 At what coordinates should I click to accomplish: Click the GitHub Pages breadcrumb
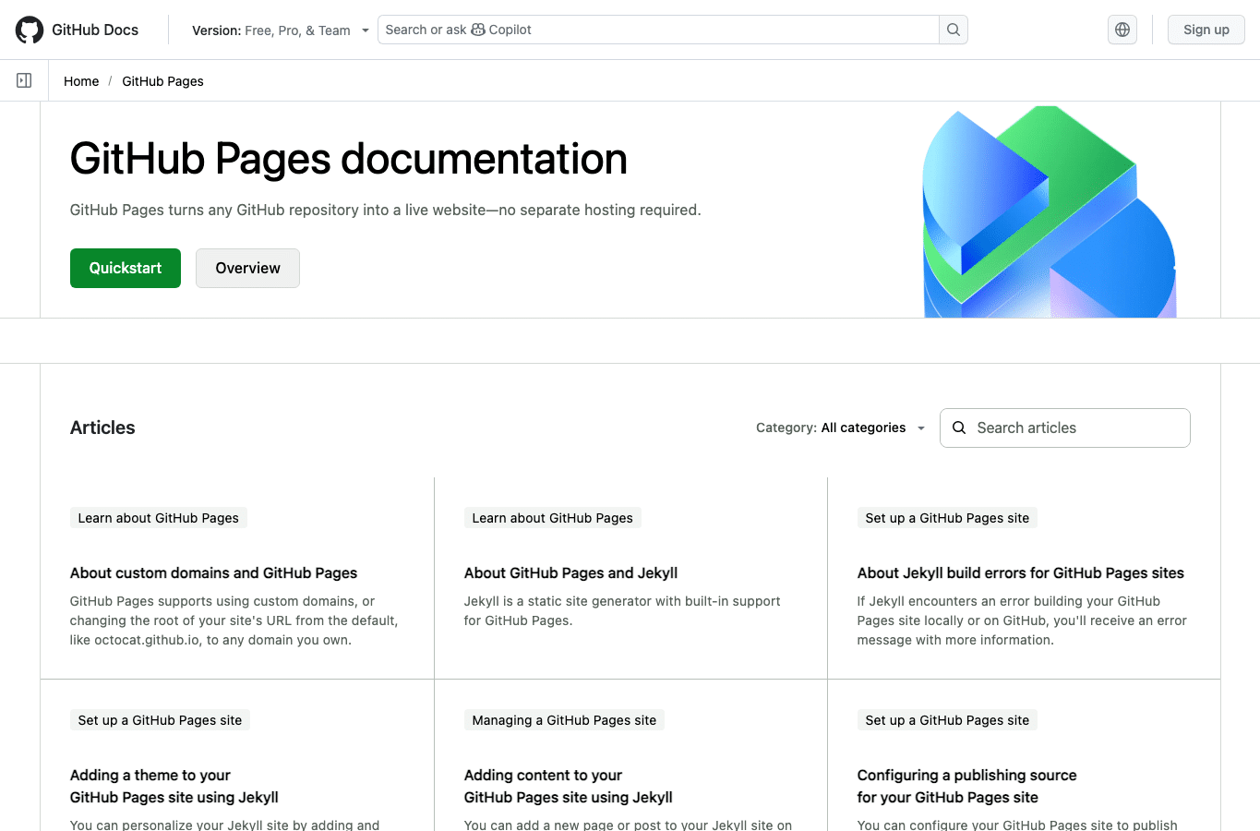click(162, 81)
